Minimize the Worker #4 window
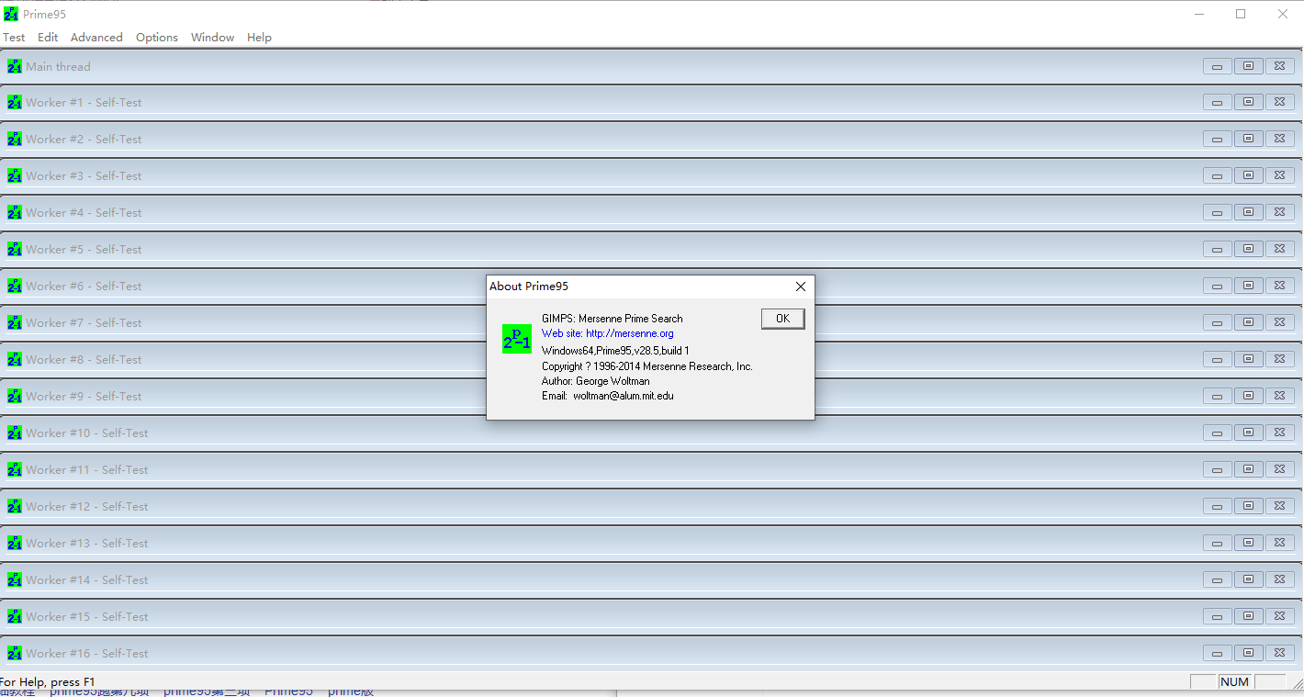 click(1217, 212)
